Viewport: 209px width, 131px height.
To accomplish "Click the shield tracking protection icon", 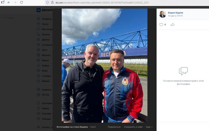I will point(47,2).
